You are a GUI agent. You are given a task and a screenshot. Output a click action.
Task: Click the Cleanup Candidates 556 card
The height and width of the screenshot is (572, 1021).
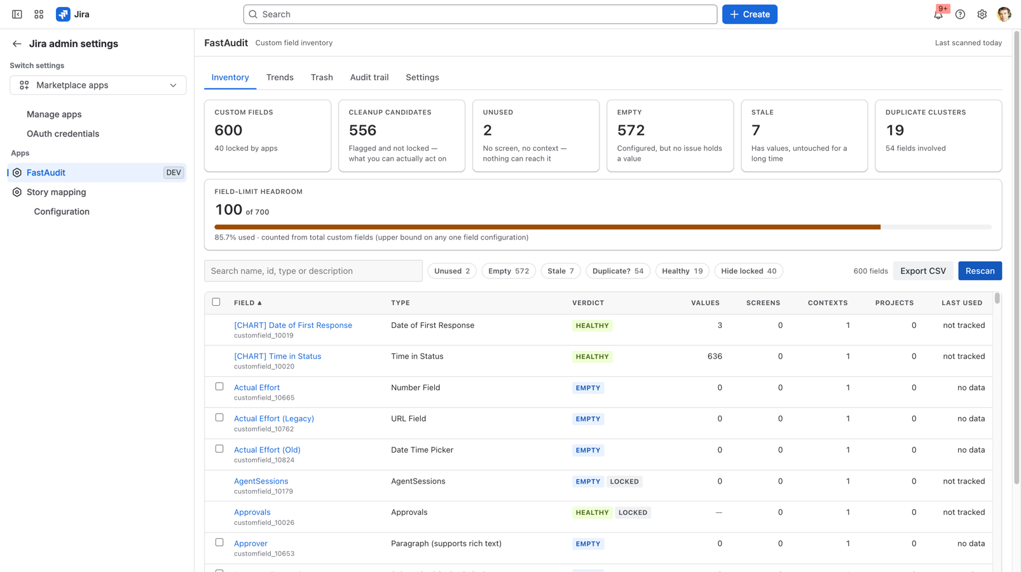tap(402, 136)
